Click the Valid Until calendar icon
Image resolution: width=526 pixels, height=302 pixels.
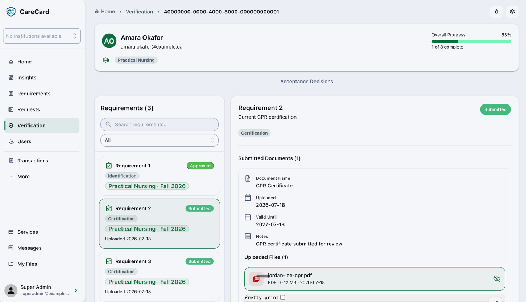coord(248,217)
